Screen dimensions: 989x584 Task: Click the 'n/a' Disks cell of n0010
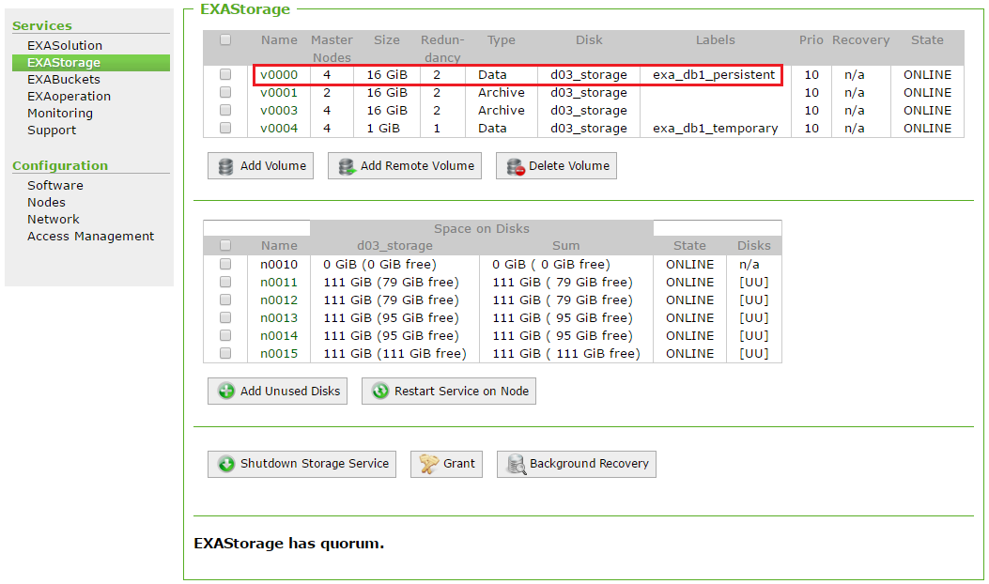pyautogui.click(x=749, y=264)
